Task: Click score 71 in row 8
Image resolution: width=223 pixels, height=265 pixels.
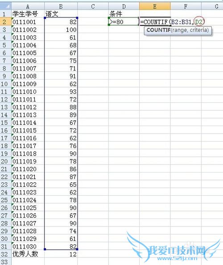Action: 61,68
